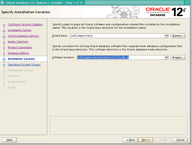Image resolution: width=192 pixels, height=145 pixels.
Task: Return to Database Edition step
Action: 18,53
